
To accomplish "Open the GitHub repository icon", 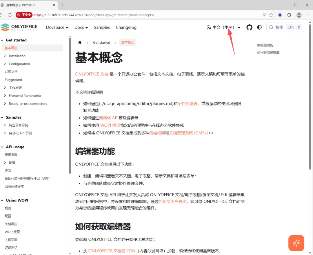I will click(x=249, y=27).
